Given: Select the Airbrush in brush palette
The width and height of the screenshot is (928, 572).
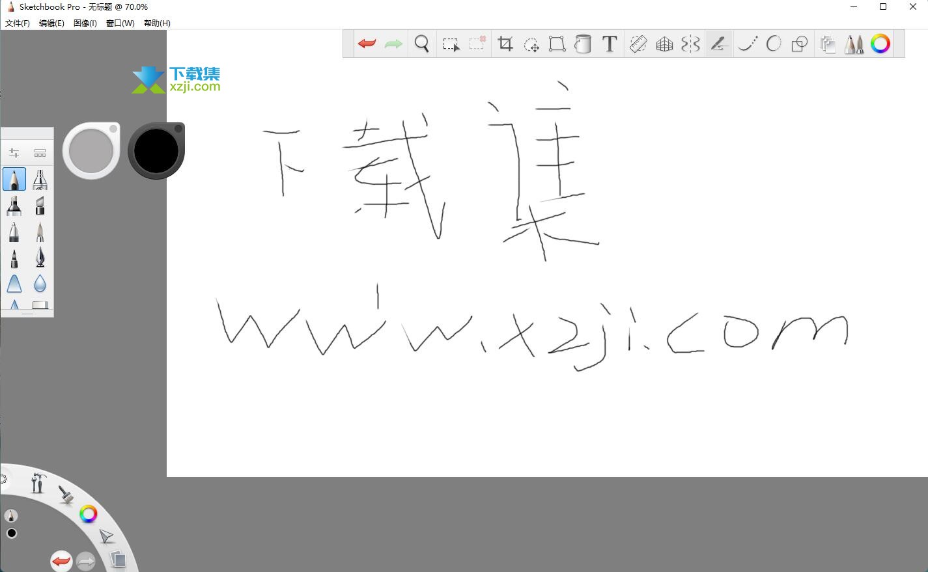Looking at the screenshot, I should pyautogui.click(x=40, y=179).
